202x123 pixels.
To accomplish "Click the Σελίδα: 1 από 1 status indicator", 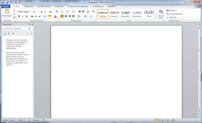I will point(9,120).
